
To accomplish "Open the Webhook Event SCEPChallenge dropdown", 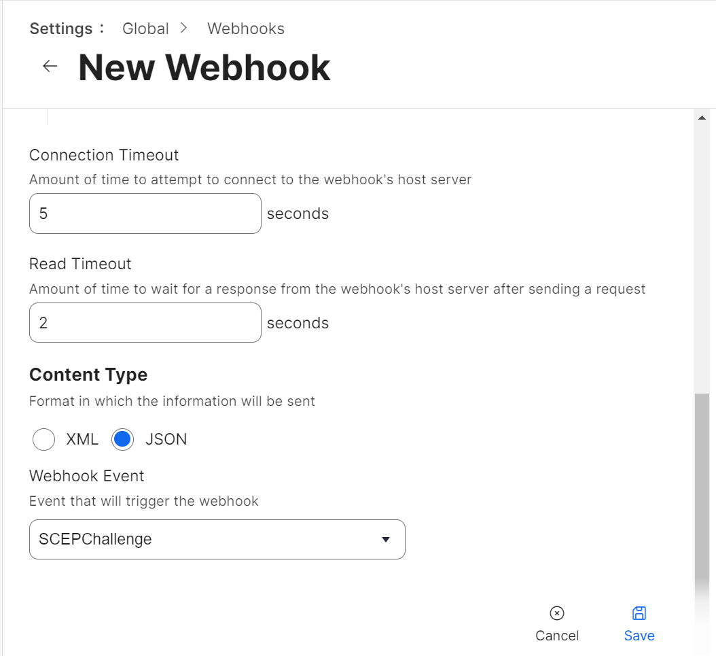I will pos(204,540).
